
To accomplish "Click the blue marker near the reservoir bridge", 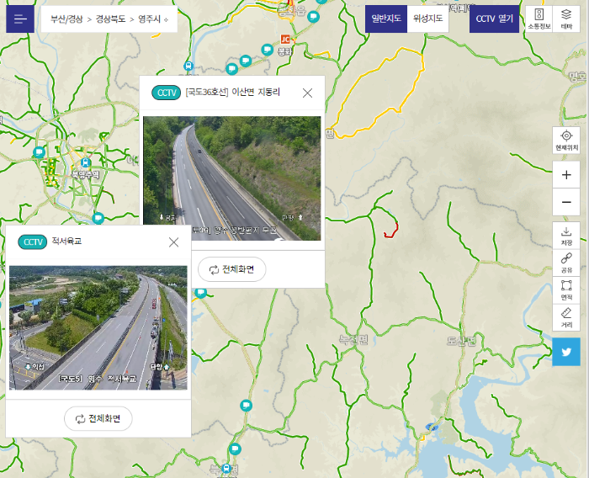I will (432, 427).
